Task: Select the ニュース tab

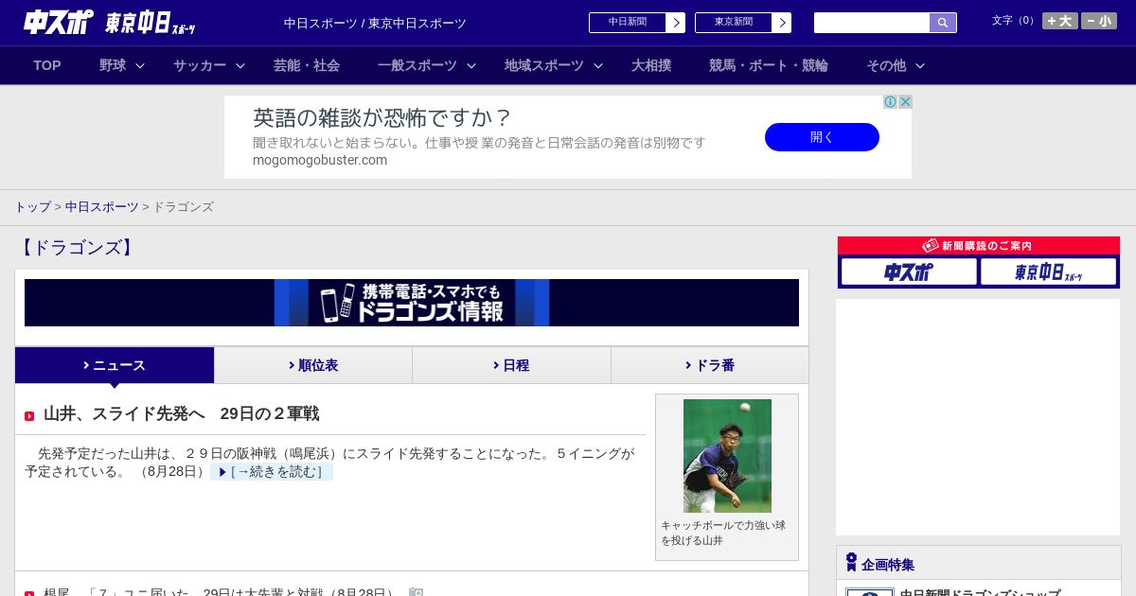Action: [x=115, y=365]
